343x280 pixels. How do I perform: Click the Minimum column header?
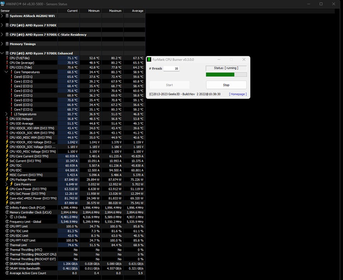pyautogui.click(x=90, y=11)
